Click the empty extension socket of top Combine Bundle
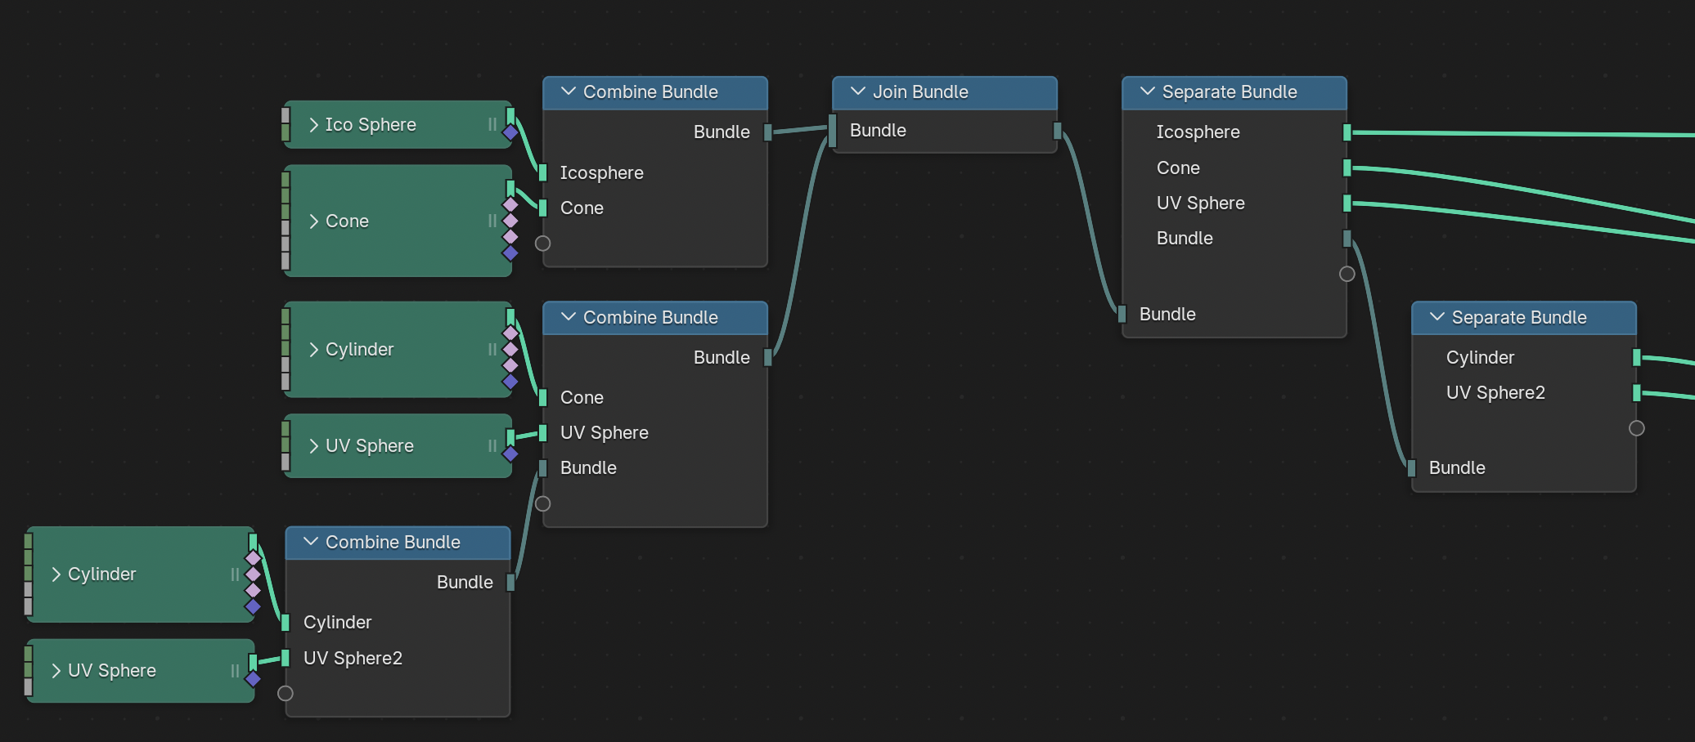This screenshot has height=742, width=1695. [x=542, y=244]
